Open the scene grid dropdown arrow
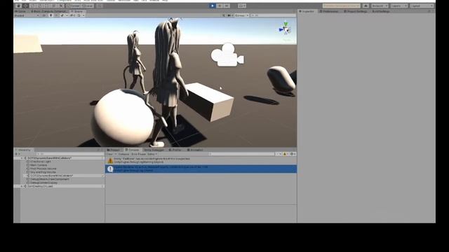Screen dimensions: 449x252 (83, 15)
